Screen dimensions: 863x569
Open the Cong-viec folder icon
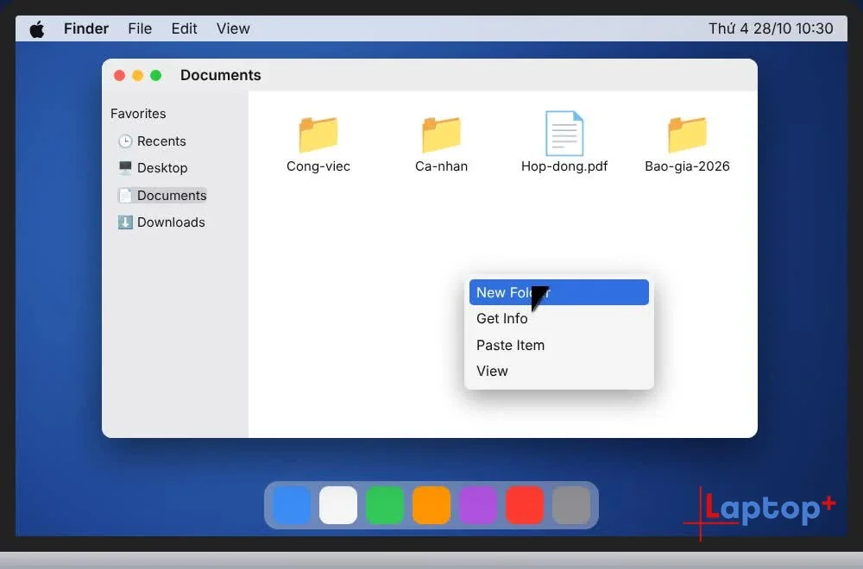(x=318, y=134)
